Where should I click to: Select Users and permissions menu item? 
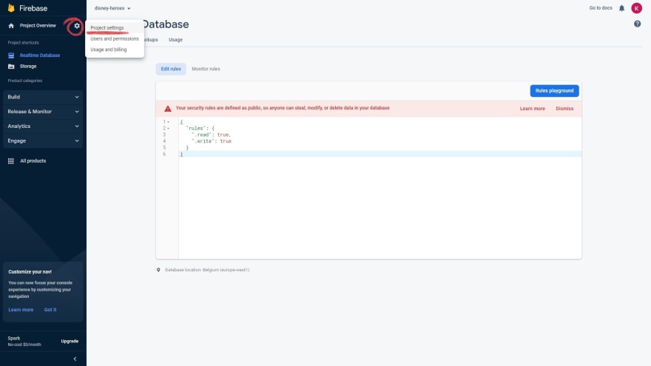[x=115, y=38]
